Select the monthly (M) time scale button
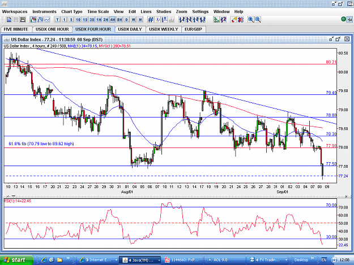Viewport: 354px width, 265px height. (x=140, y=20)
